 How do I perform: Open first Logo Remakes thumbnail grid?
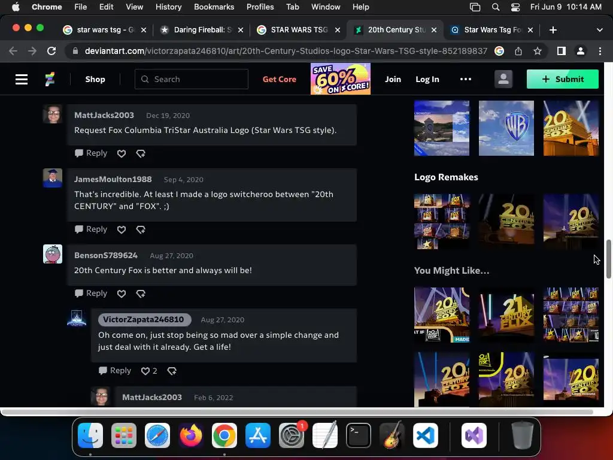(442, 222)
